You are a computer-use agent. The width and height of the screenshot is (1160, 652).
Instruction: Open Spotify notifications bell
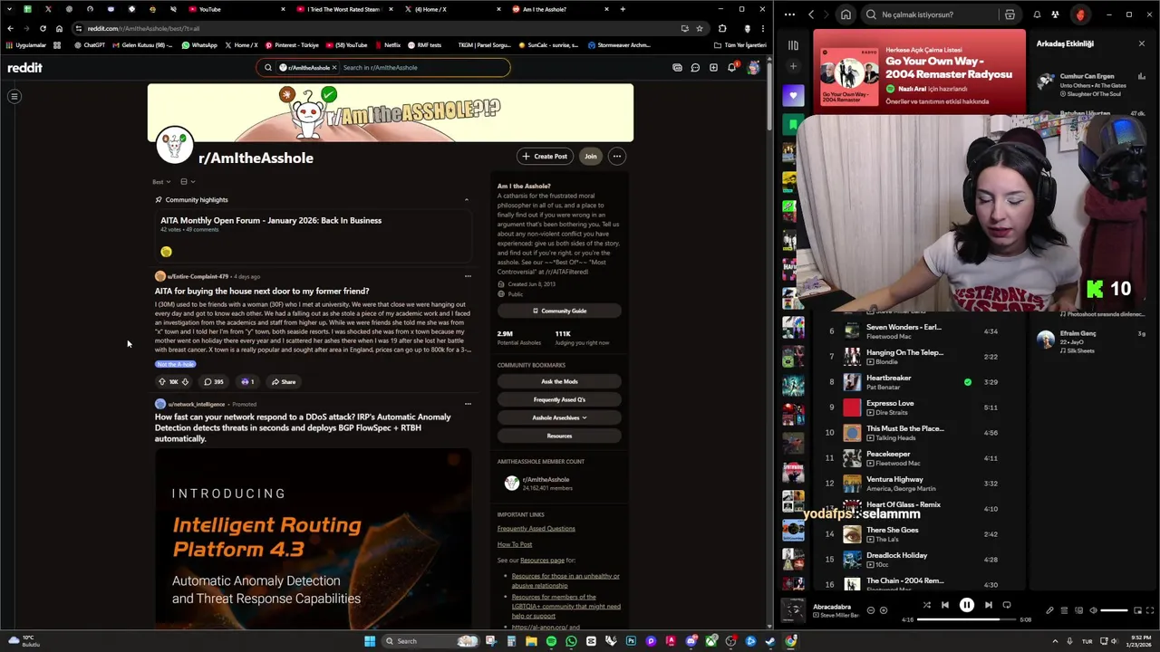pos(1037,14)
